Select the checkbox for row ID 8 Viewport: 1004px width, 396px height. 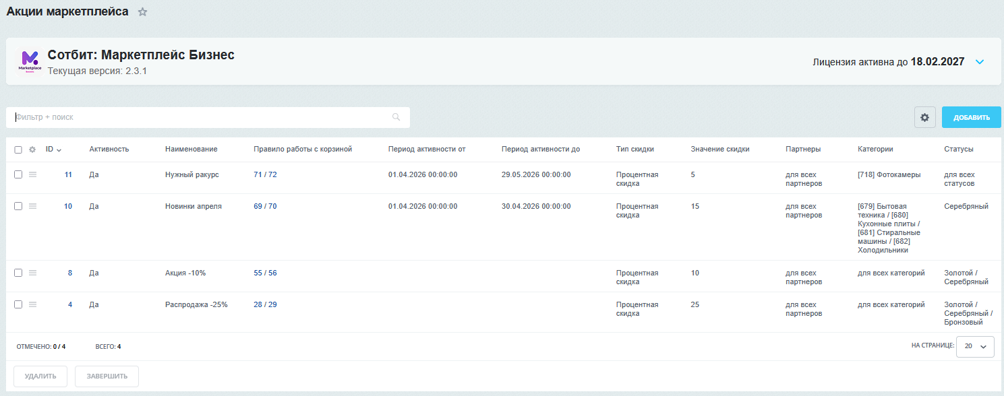tap(18, 273)
